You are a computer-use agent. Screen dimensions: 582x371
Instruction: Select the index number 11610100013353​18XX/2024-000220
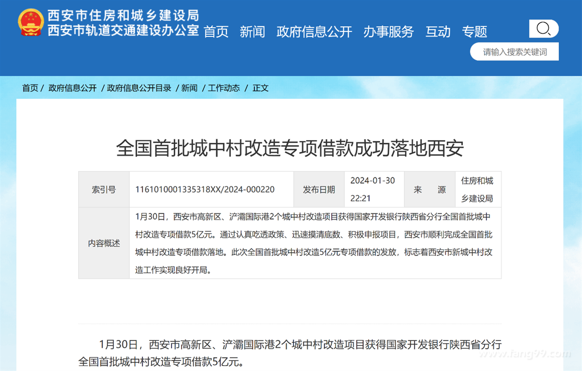click(205, 190)
